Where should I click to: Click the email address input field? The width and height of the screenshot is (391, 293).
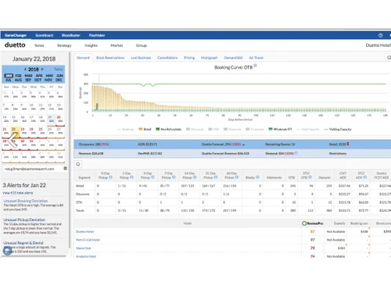(33, 169)
